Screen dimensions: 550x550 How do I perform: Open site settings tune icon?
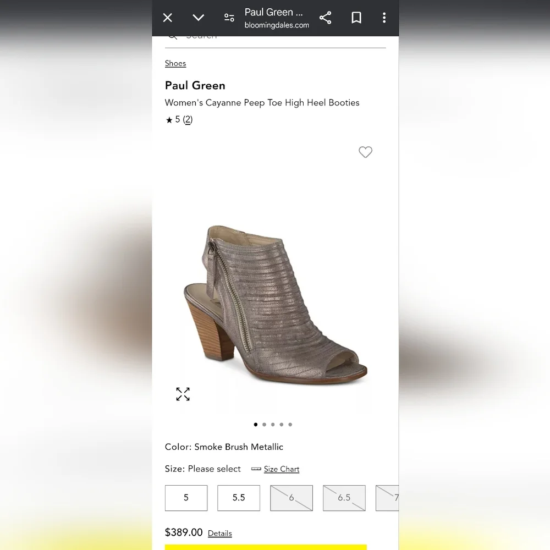229,18
